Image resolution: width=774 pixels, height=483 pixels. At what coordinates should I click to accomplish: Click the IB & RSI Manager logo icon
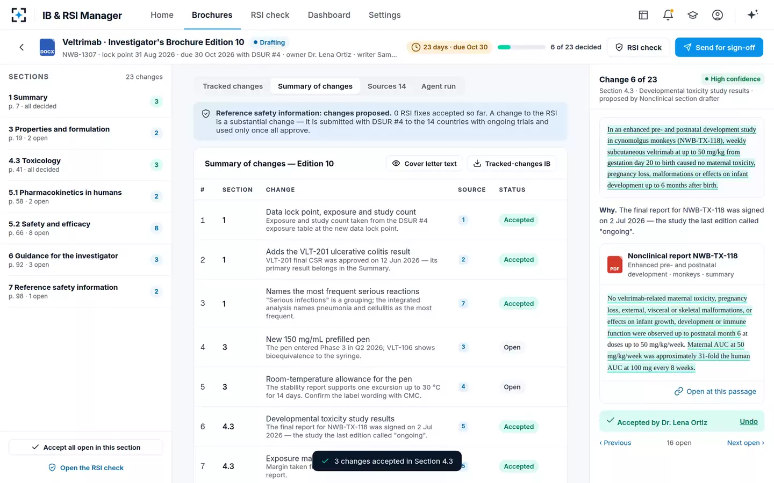pos(19,15)
